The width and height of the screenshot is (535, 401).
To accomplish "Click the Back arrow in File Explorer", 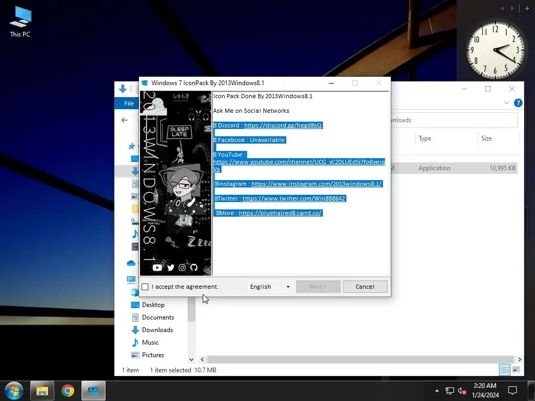I will [124, 120].
